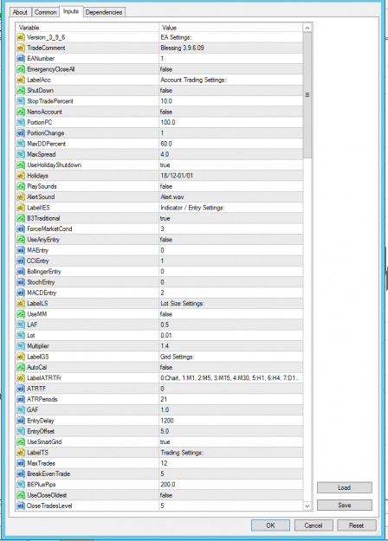388x541 pixels.
Task: Click the scrollbar up arrow
Action: 307,28
